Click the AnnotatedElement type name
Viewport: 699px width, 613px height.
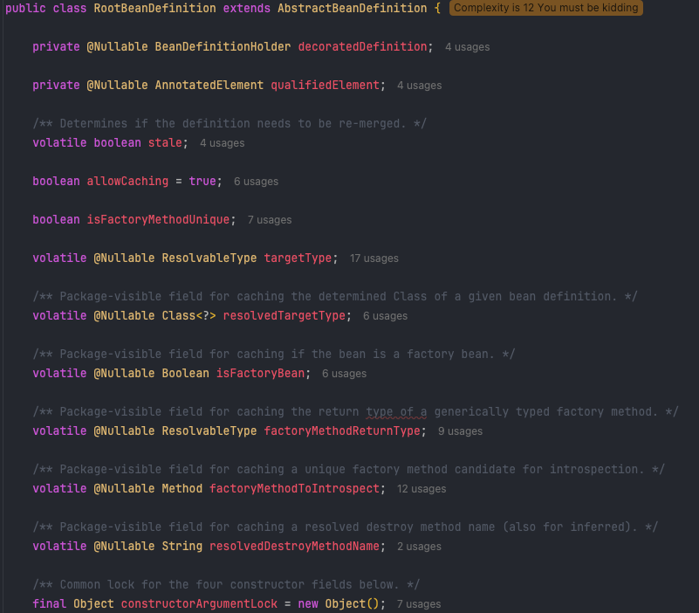[x=209, y=86]
